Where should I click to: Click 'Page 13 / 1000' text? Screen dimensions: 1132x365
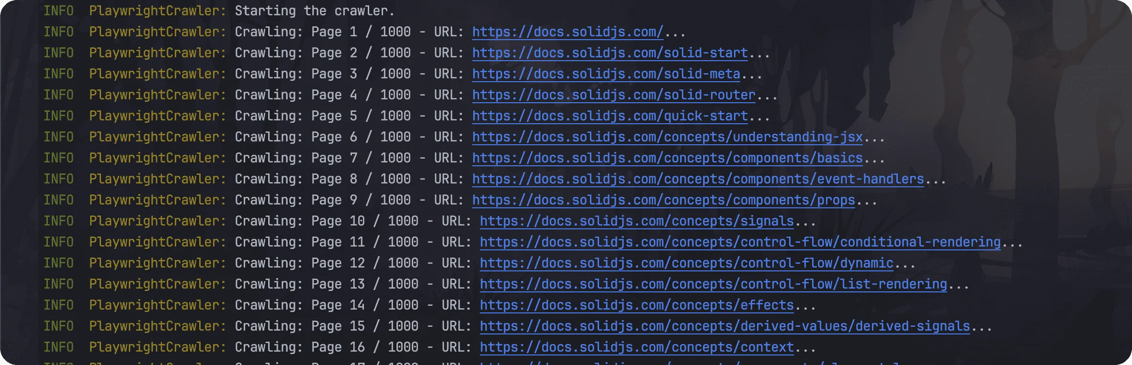(x=365, y=284)
